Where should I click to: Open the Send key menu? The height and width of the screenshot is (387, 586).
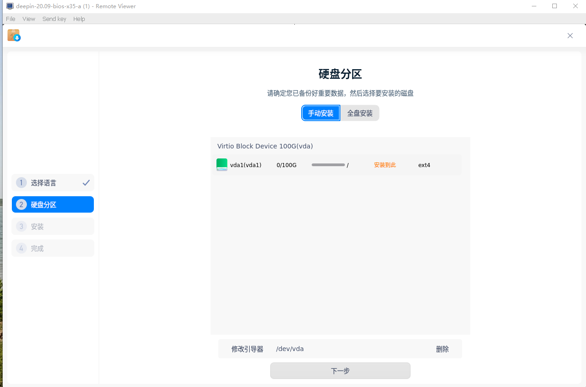pyautogui.click(x=54, y=19)
